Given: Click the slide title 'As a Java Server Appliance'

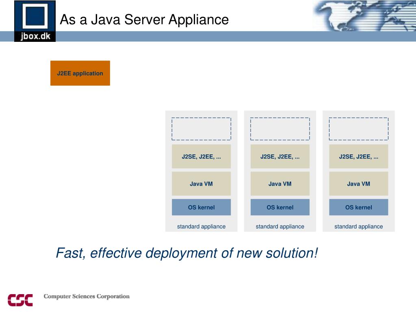Looking at the screenshot, I should click(x=144, y=19).
